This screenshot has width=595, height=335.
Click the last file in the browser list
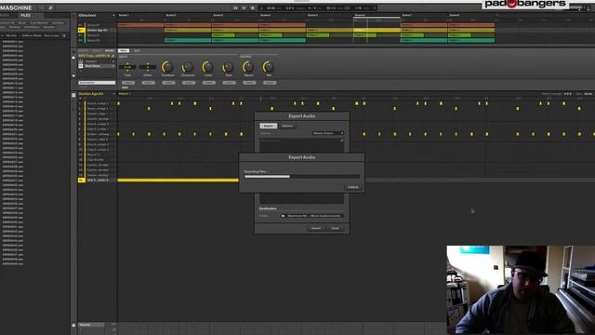(x=13, y=263)
